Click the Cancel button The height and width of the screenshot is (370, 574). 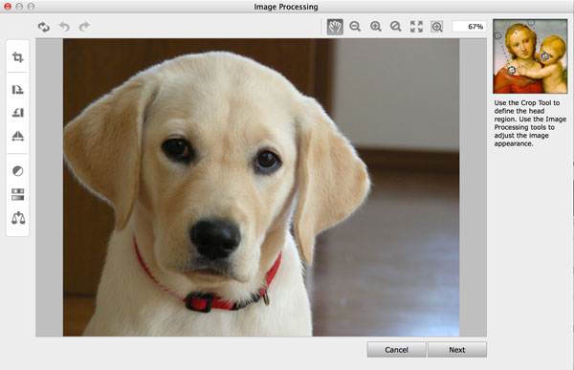click(396, 350)
